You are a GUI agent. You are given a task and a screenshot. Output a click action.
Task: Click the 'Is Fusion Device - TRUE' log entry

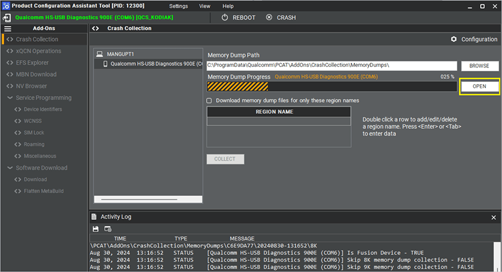tap(256, 253)
